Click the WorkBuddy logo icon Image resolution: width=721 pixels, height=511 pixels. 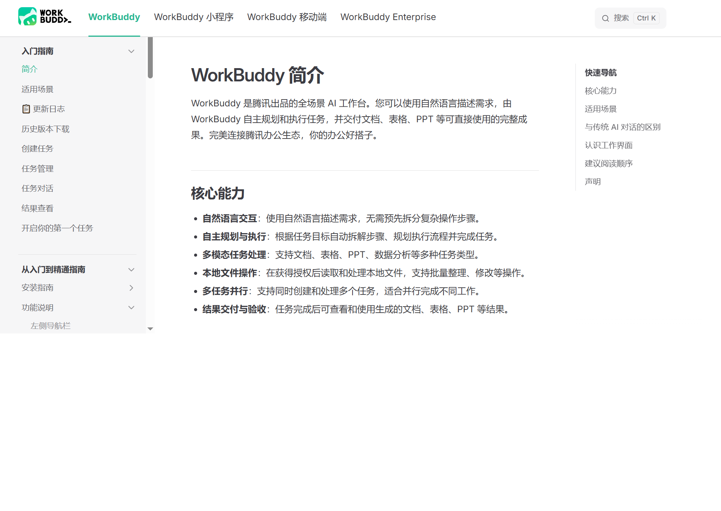[x=44, y=17]
